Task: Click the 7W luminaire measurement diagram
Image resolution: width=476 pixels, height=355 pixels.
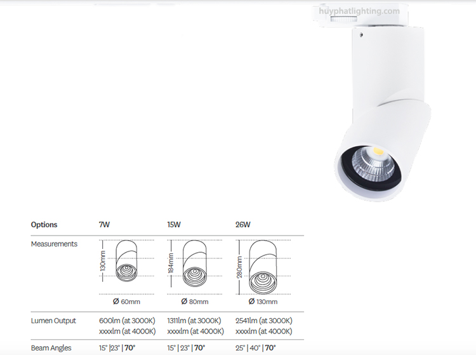Action: [x=126, y=260]
